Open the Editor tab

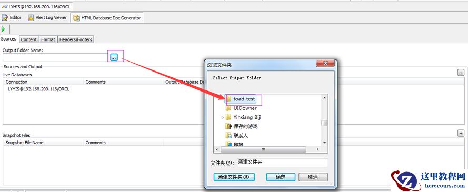[12, 18]
